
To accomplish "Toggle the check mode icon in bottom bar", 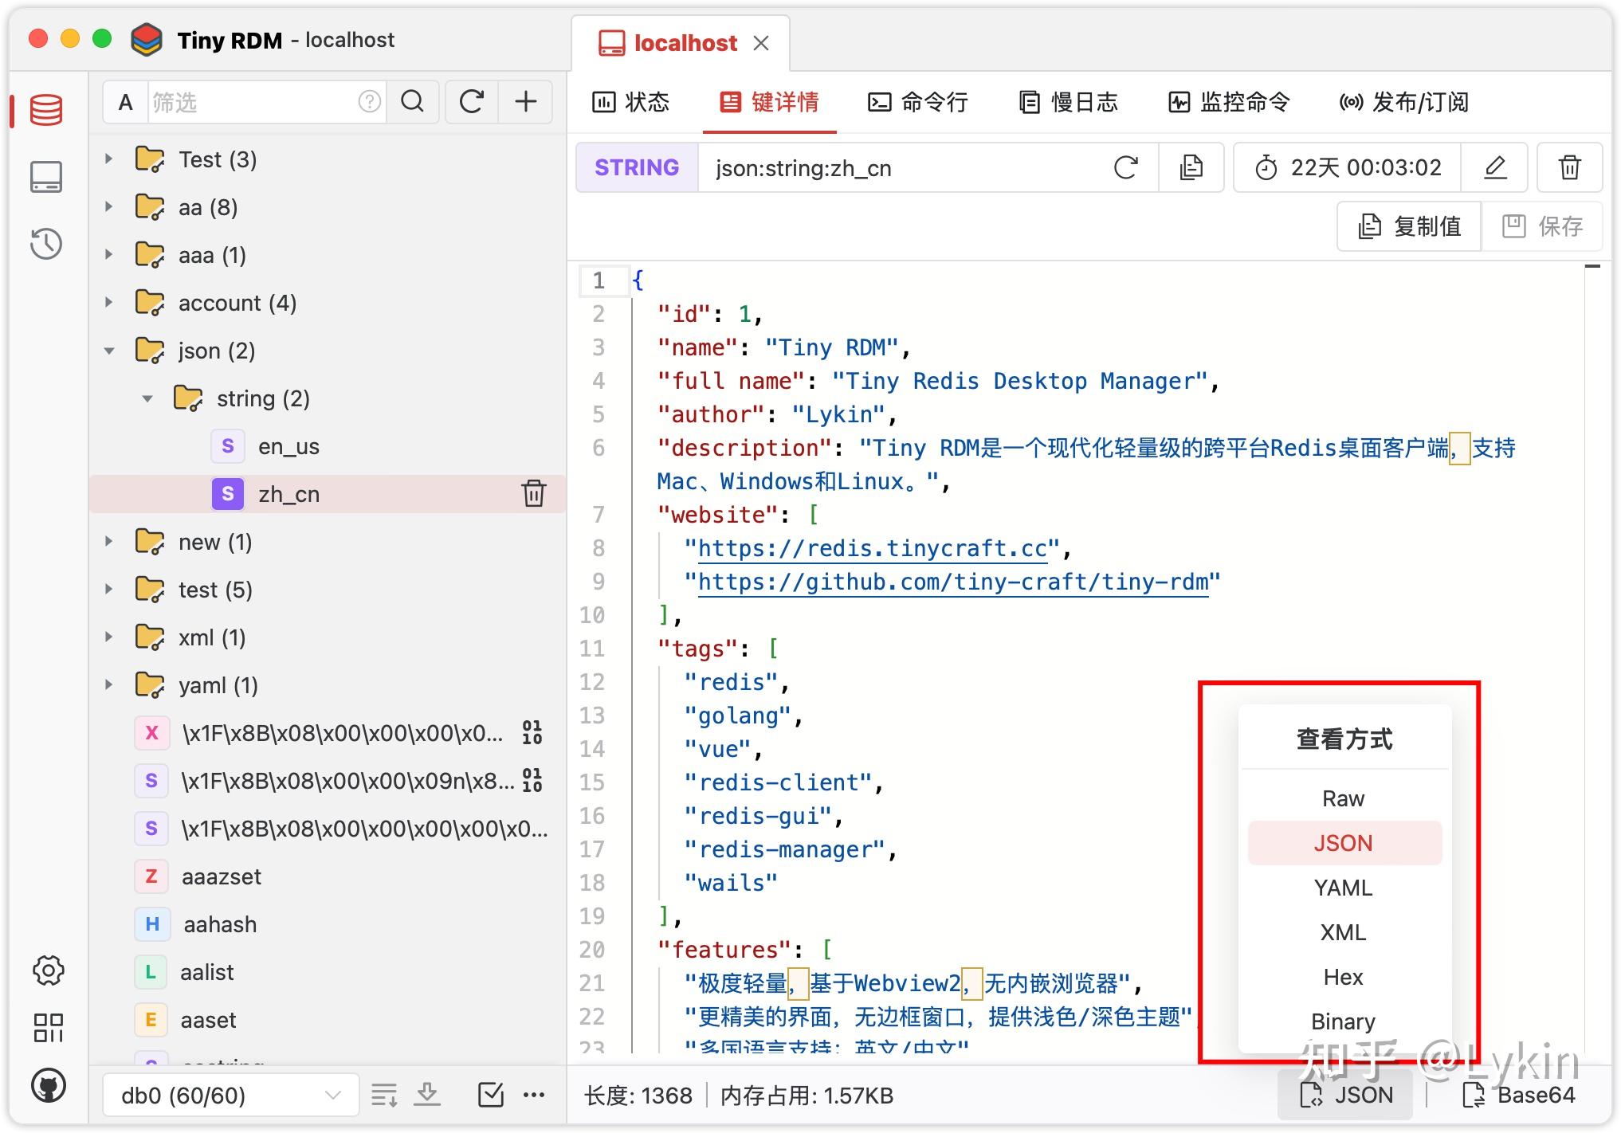I will (490, 1095).
